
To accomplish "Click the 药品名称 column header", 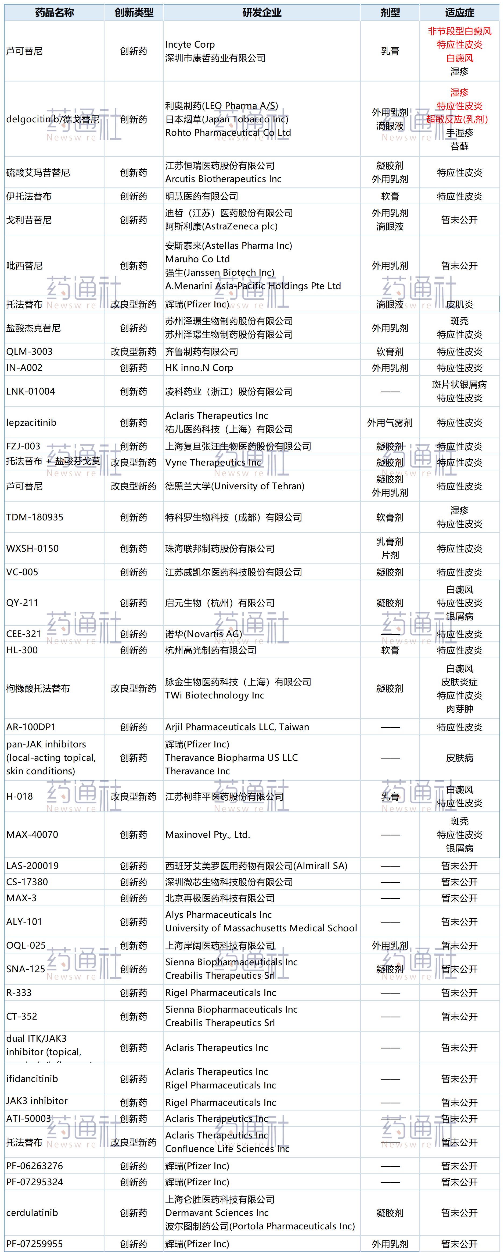I will 54,13.
